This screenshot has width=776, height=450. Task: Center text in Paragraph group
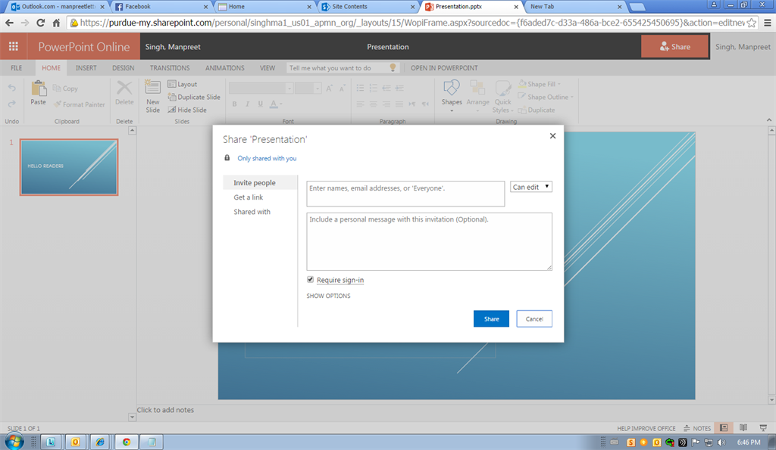[373, 104]
